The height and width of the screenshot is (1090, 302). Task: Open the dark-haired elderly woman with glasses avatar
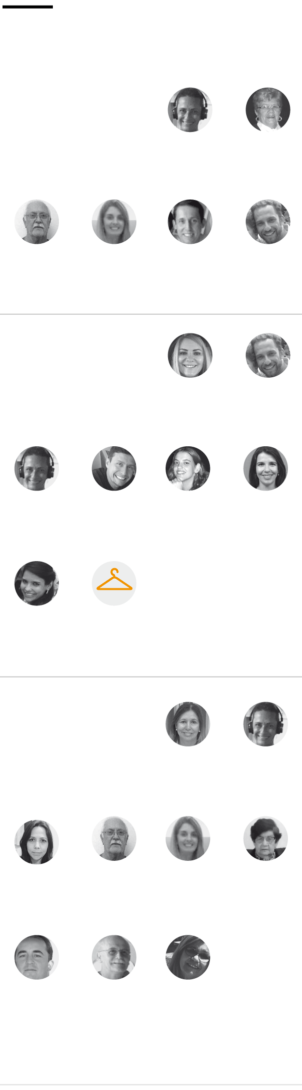tap(266, 839)
